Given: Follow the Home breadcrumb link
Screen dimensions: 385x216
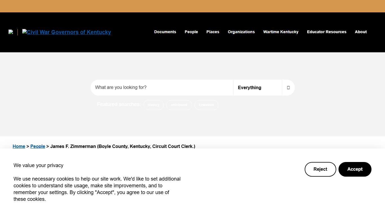Looking at the screenshot, I should tap(19, 146).
